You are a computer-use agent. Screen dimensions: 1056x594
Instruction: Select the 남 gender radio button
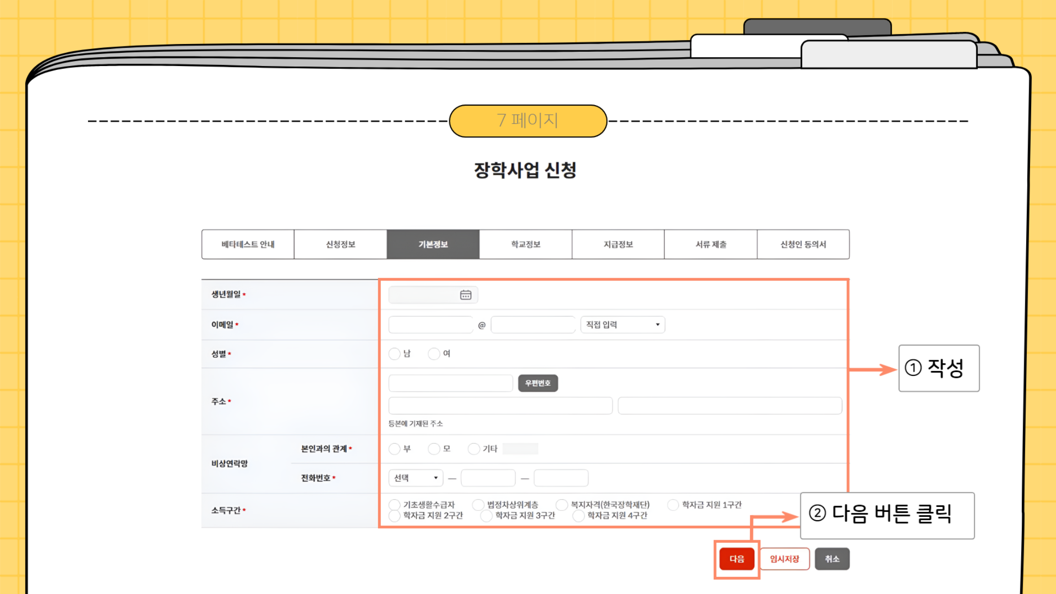[x=394, y=353]
